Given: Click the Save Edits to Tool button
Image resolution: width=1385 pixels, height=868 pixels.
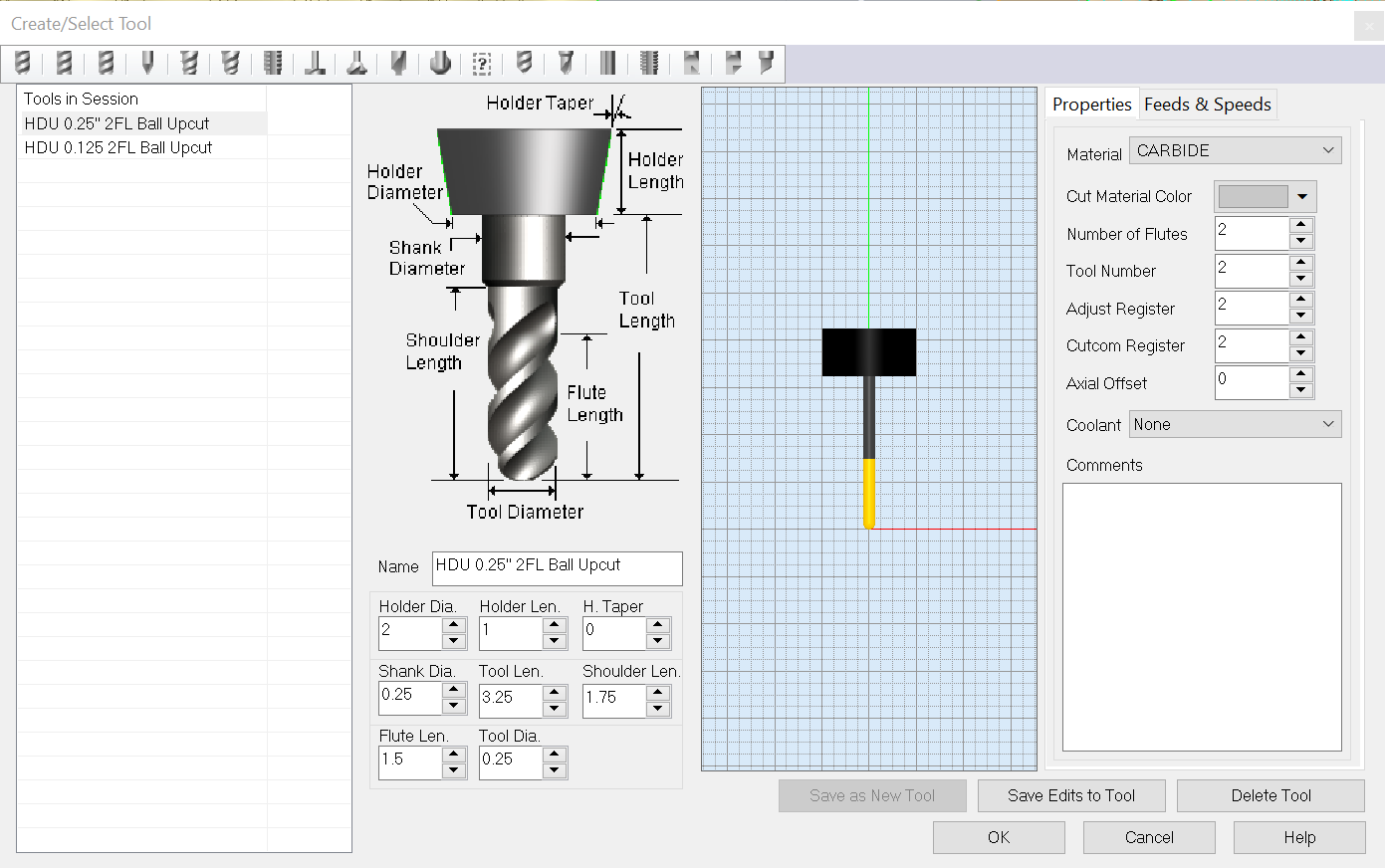Looking at the screenshot, I should click(1070, 795).
